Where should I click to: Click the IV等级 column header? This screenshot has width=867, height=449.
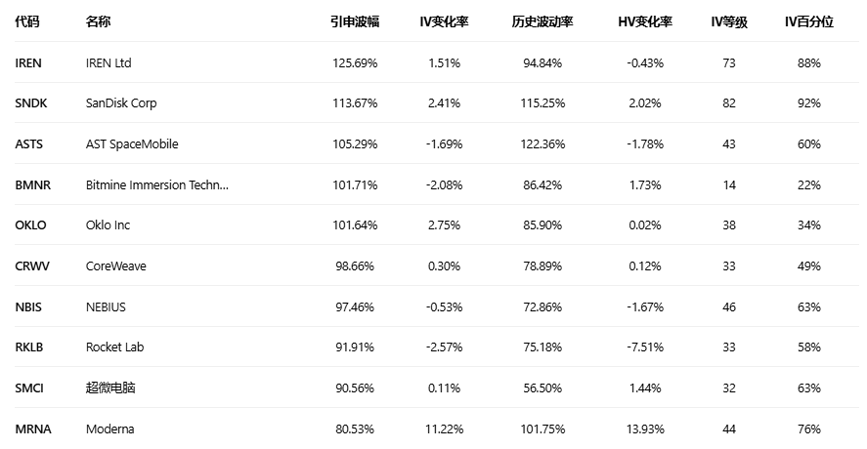pos(729,21)
